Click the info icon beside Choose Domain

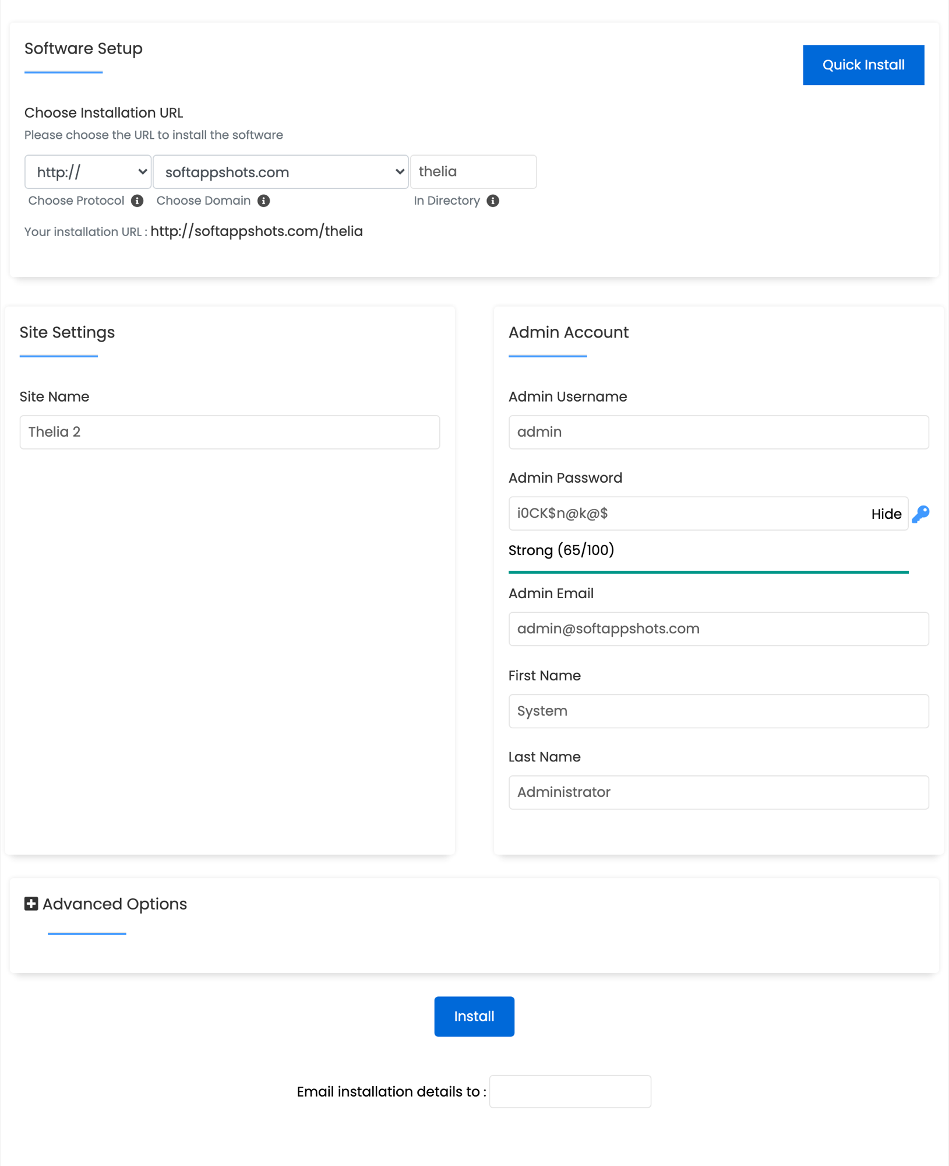click(x=263, y=201)
